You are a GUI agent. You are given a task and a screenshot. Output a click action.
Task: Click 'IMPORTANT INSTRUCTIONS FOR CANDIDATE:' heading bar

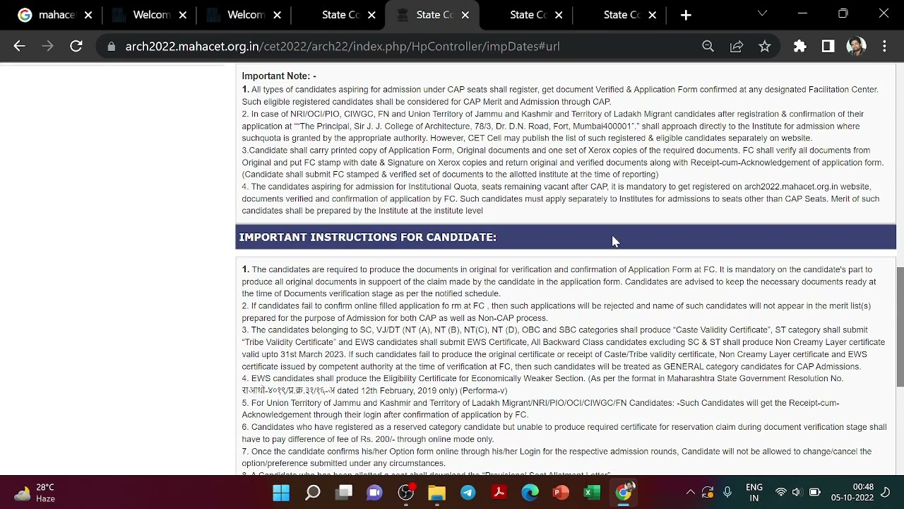pyautogui.click(x=565, y=237)
